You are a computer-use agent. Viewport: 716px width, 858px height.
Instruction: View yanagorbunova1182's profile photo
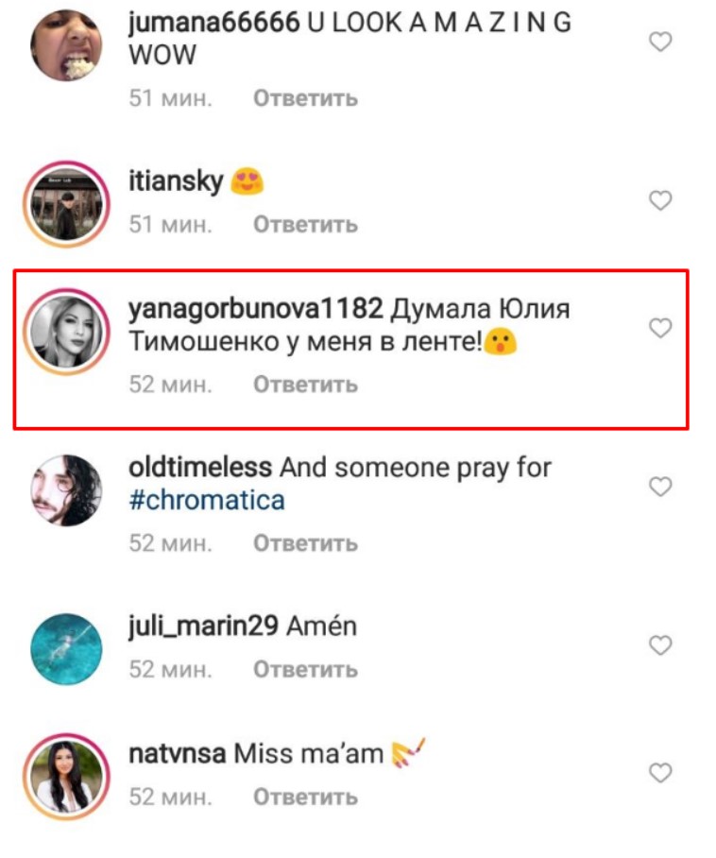tap(66, 332)
